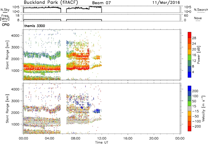Select the "Time UT" axis title
Viewport: 208px width, 144px height.
(x=102, y=142)
